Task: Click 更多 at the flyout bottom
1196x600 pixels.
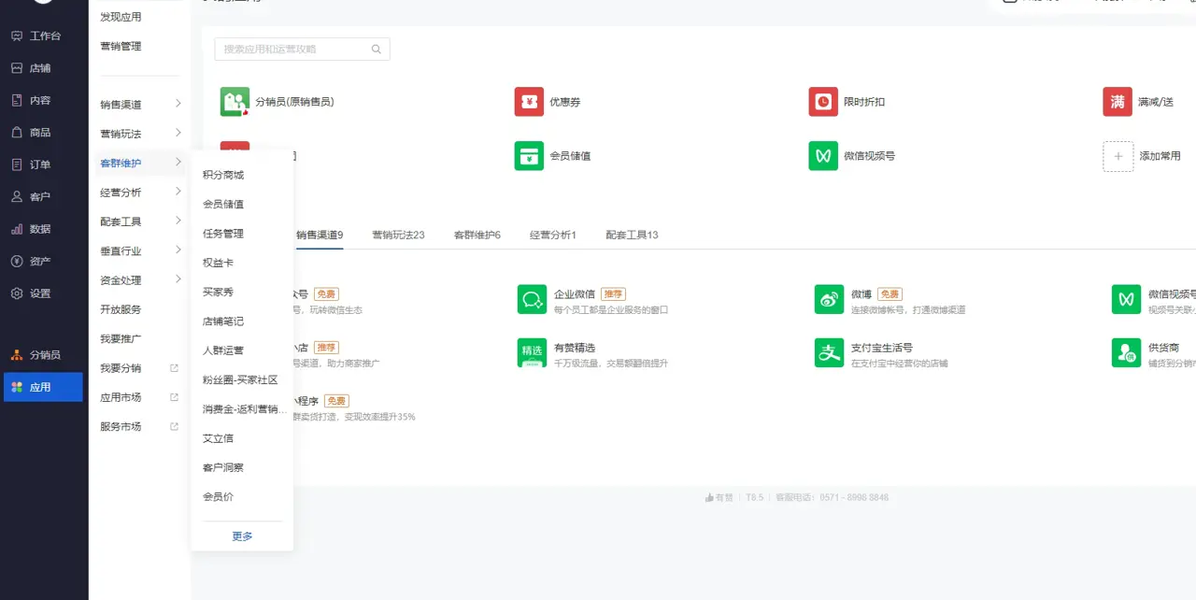Action: tap(242, 536)
